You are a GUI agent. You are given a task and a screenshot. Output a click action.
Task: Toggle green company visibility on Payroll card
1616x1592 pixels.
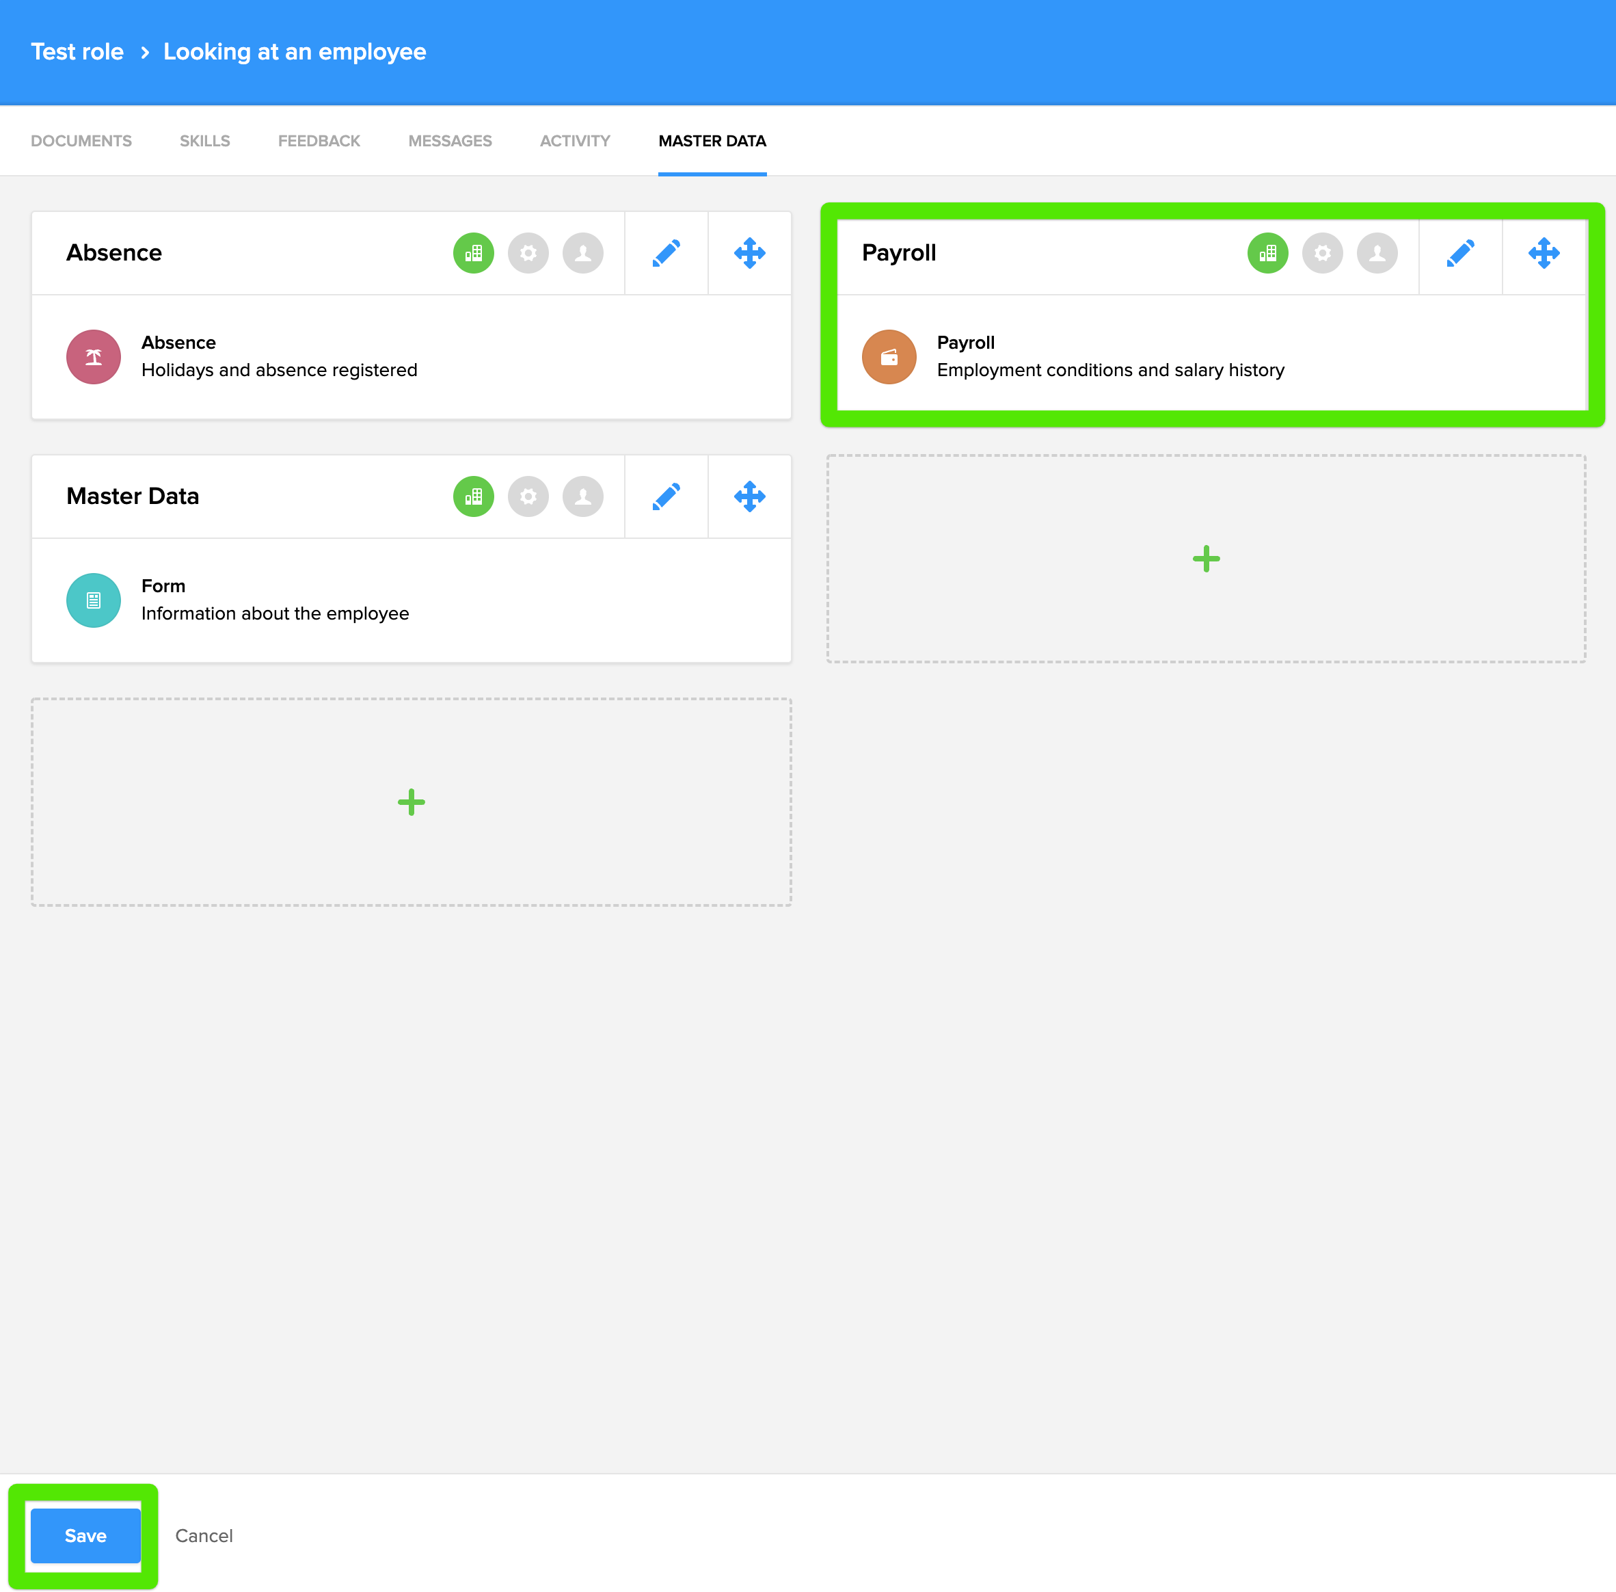(x=1267, y=252)
